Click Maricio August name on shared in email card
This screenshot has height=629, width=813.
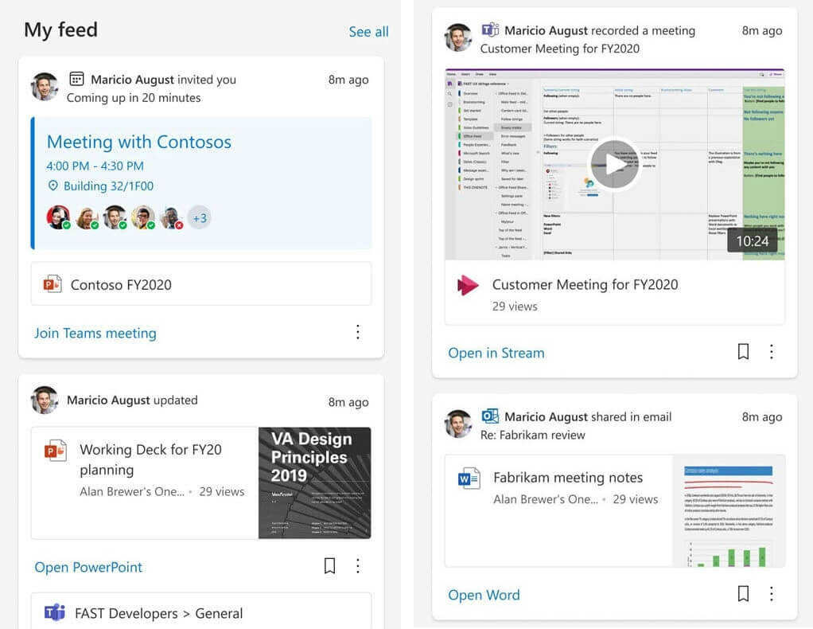click(546, 416)
